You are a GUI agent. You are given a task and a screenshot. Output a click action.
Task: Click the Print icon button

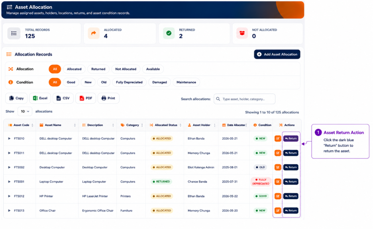108,98
